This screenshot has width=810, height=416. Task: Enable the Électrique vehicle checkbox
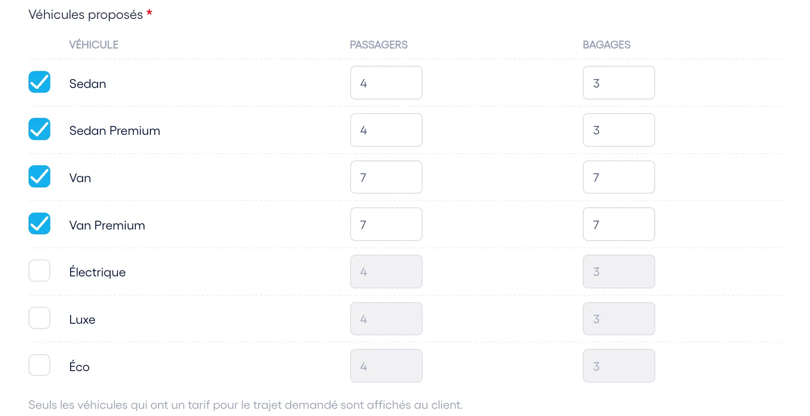point(39,271)
